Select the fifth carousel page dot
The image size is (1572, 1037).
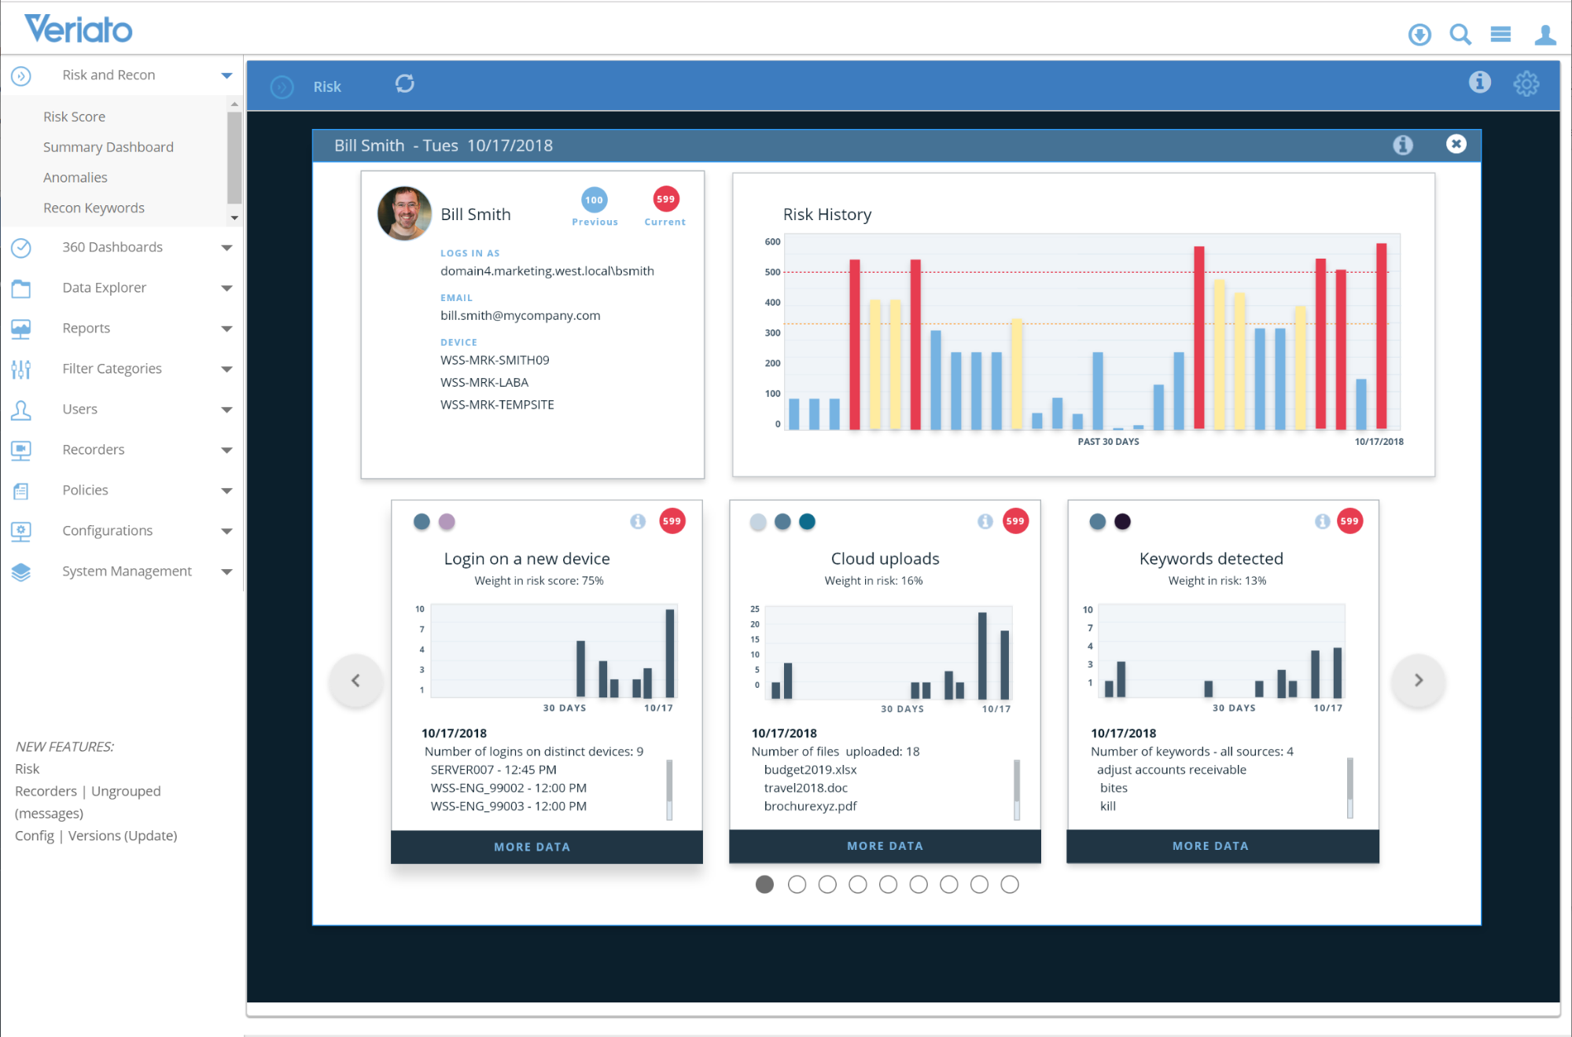click(888, 884)
